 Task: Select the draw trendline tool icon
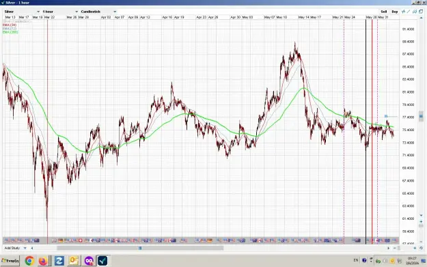pyautogui.click(x=409, y=12)
